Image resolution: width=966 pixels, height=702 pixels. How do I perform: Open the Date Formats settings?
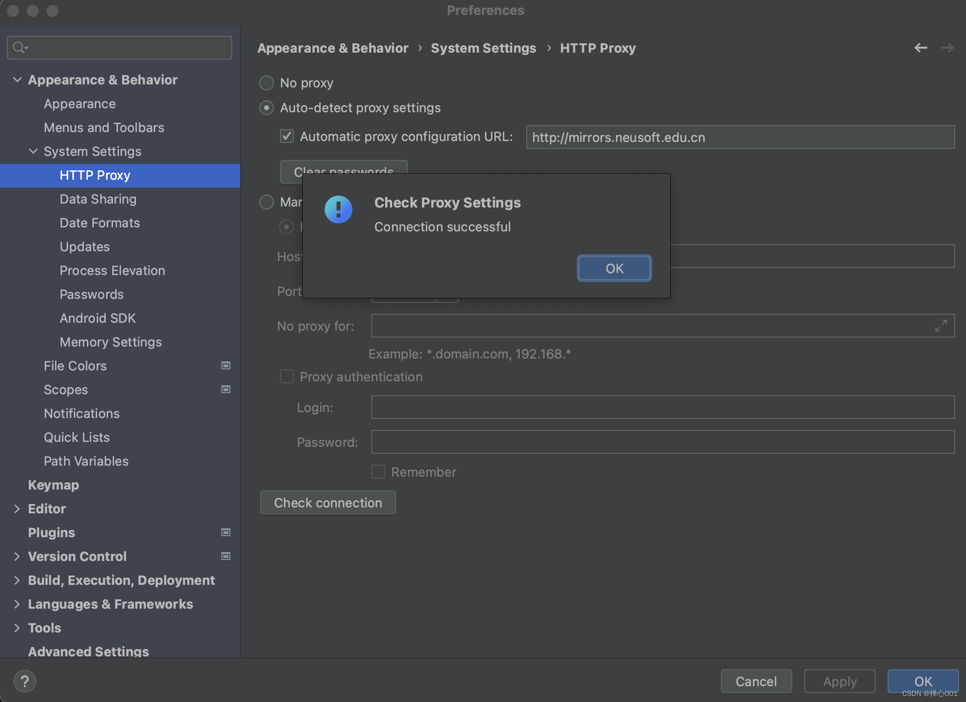click(x=100, y=223)
